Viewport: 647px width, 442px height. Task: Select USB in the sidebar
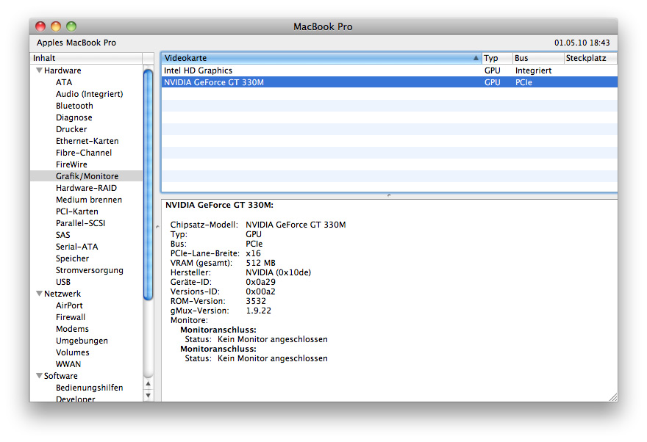pyautogui.click(x=63, y=282)
